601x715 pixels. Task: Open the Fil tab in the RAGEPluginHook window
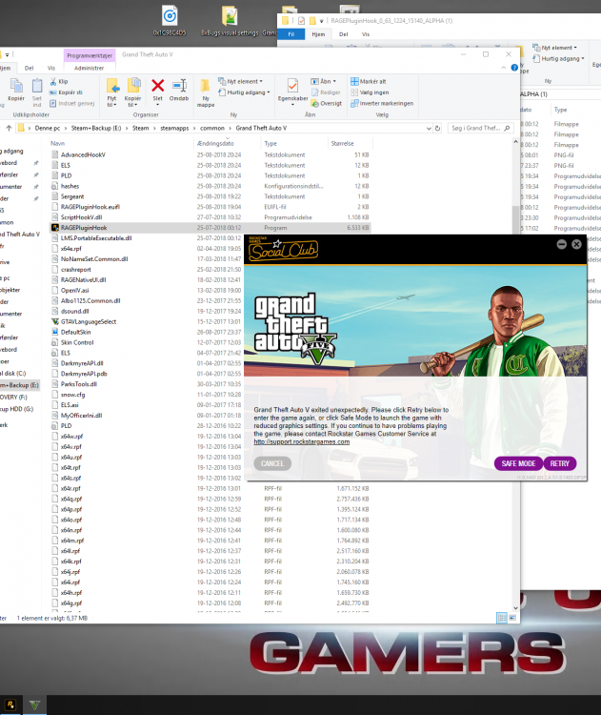click(291, 34)
